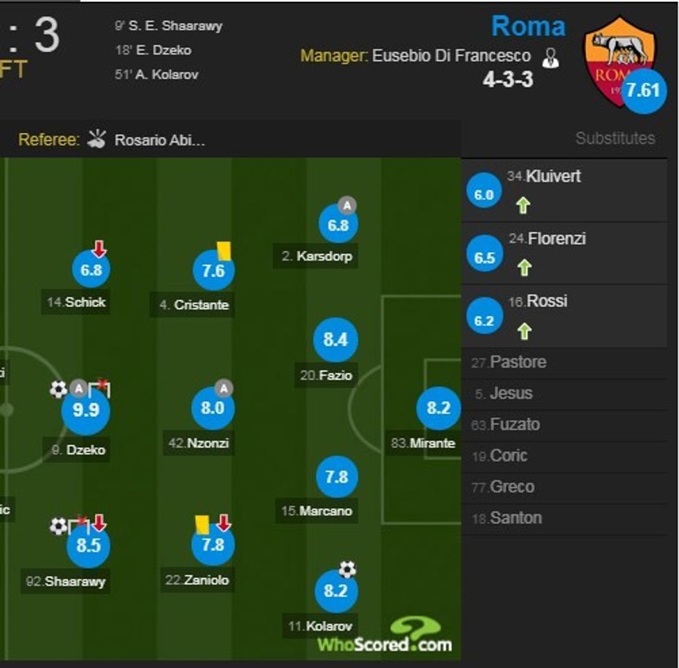
Task: Click the referee whistle icon
Action: (x=97, y=139)
